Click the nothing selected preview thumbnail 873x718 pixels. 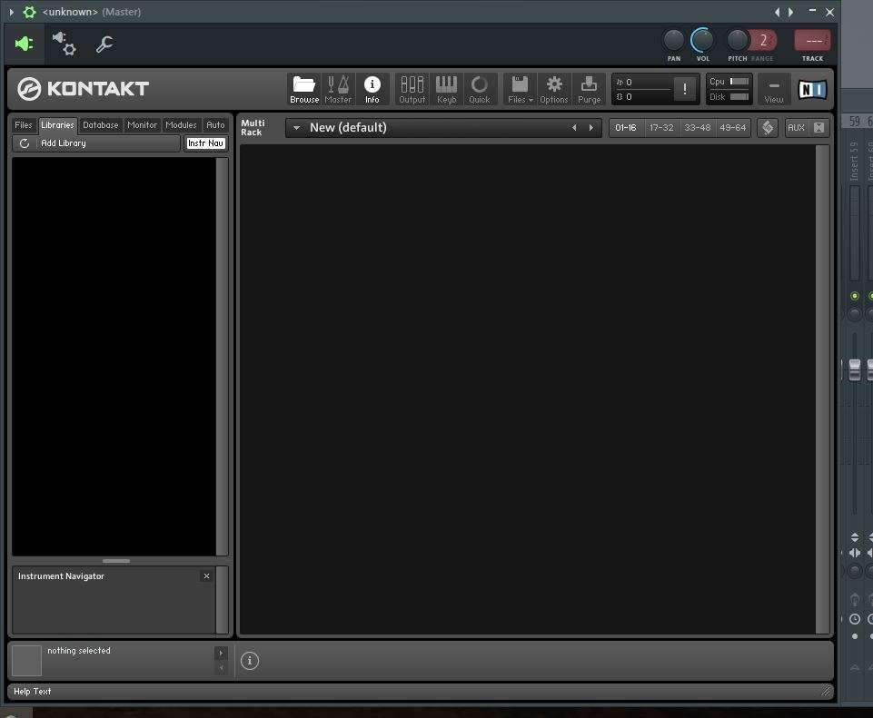pyautogui.click(x=26, y=660)
